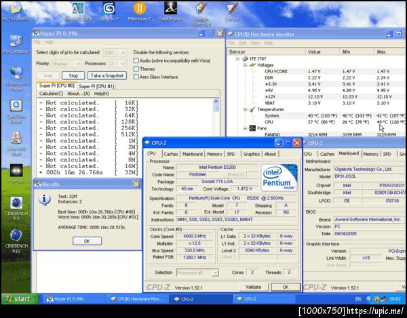Open the CINEBENCH R10 desktop shortcut
The height and width of the screenshot is (318, 407).
click(16, 236)
